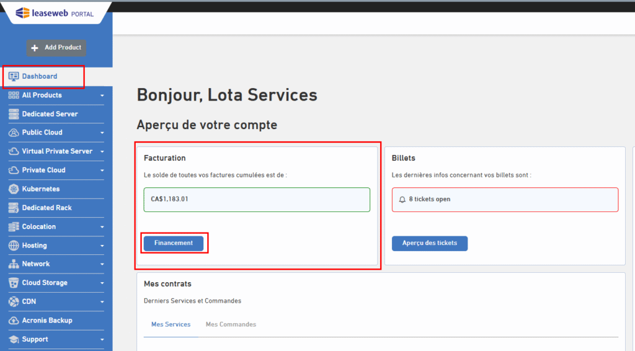The height and width of the screenshot is (351, 635).
Task: Expand the Support submenu arrow
Action: [x=102, y=340]
